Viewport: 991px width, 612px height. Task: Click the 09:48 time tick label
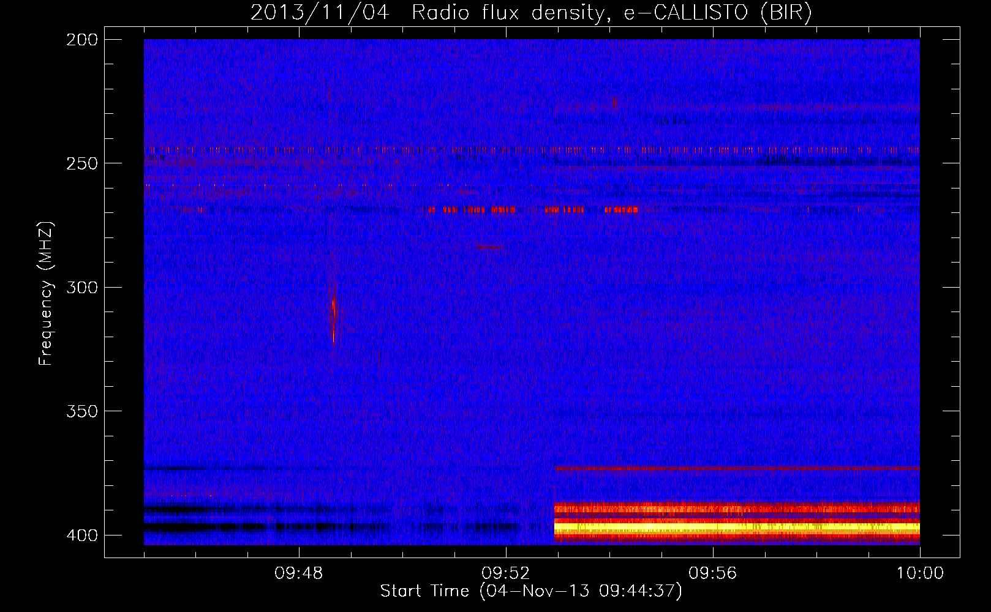(x=299, y=573)
